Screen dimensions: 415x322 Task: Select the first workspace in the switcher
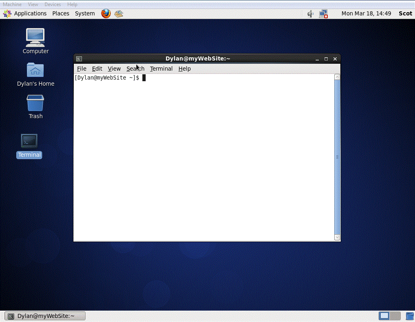click(384, 316)
